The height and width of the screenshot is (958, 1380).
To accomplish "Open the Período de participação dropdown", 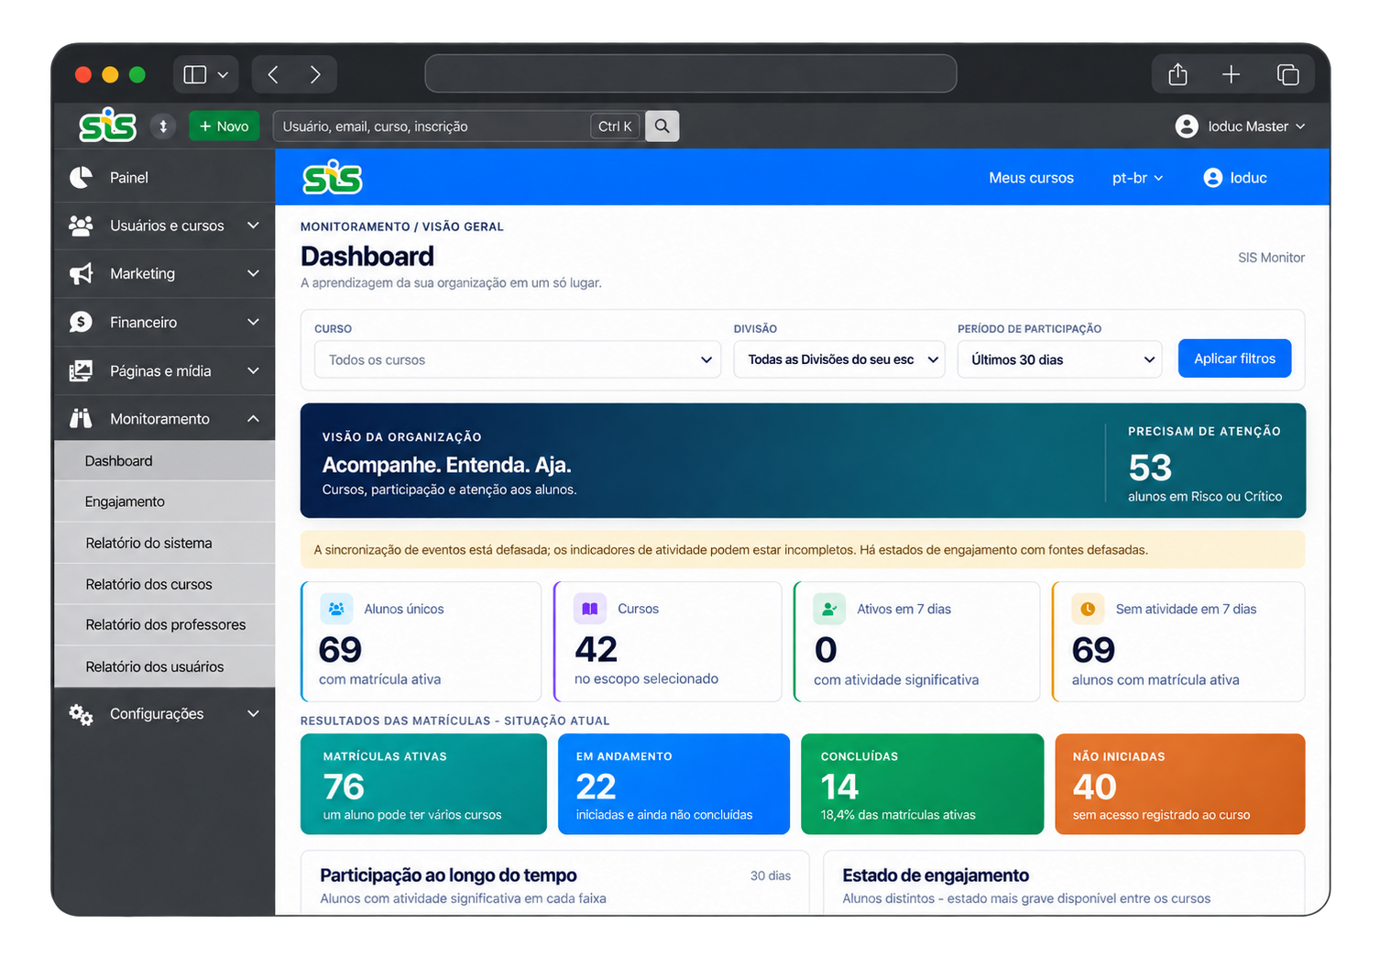I will (1059, 359).
